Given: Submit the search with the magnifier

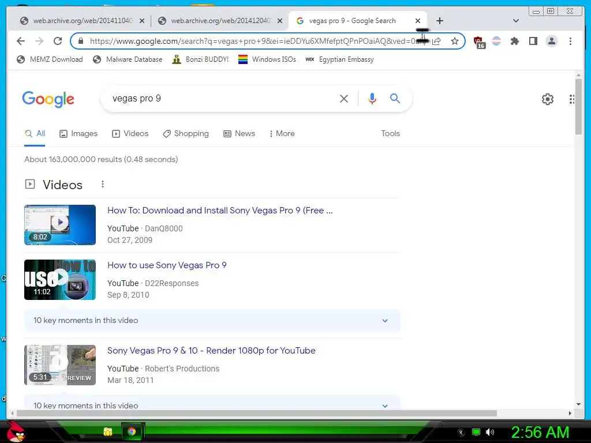Looking at the screenshot, I should [x=395, y=99].
